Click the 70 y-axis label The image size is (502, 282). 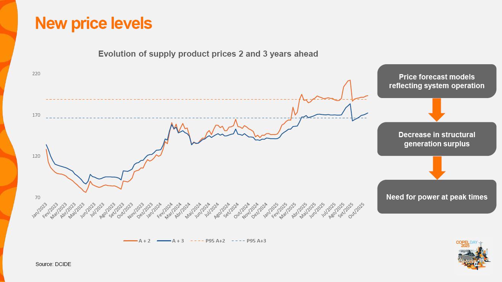click(37, 198)
